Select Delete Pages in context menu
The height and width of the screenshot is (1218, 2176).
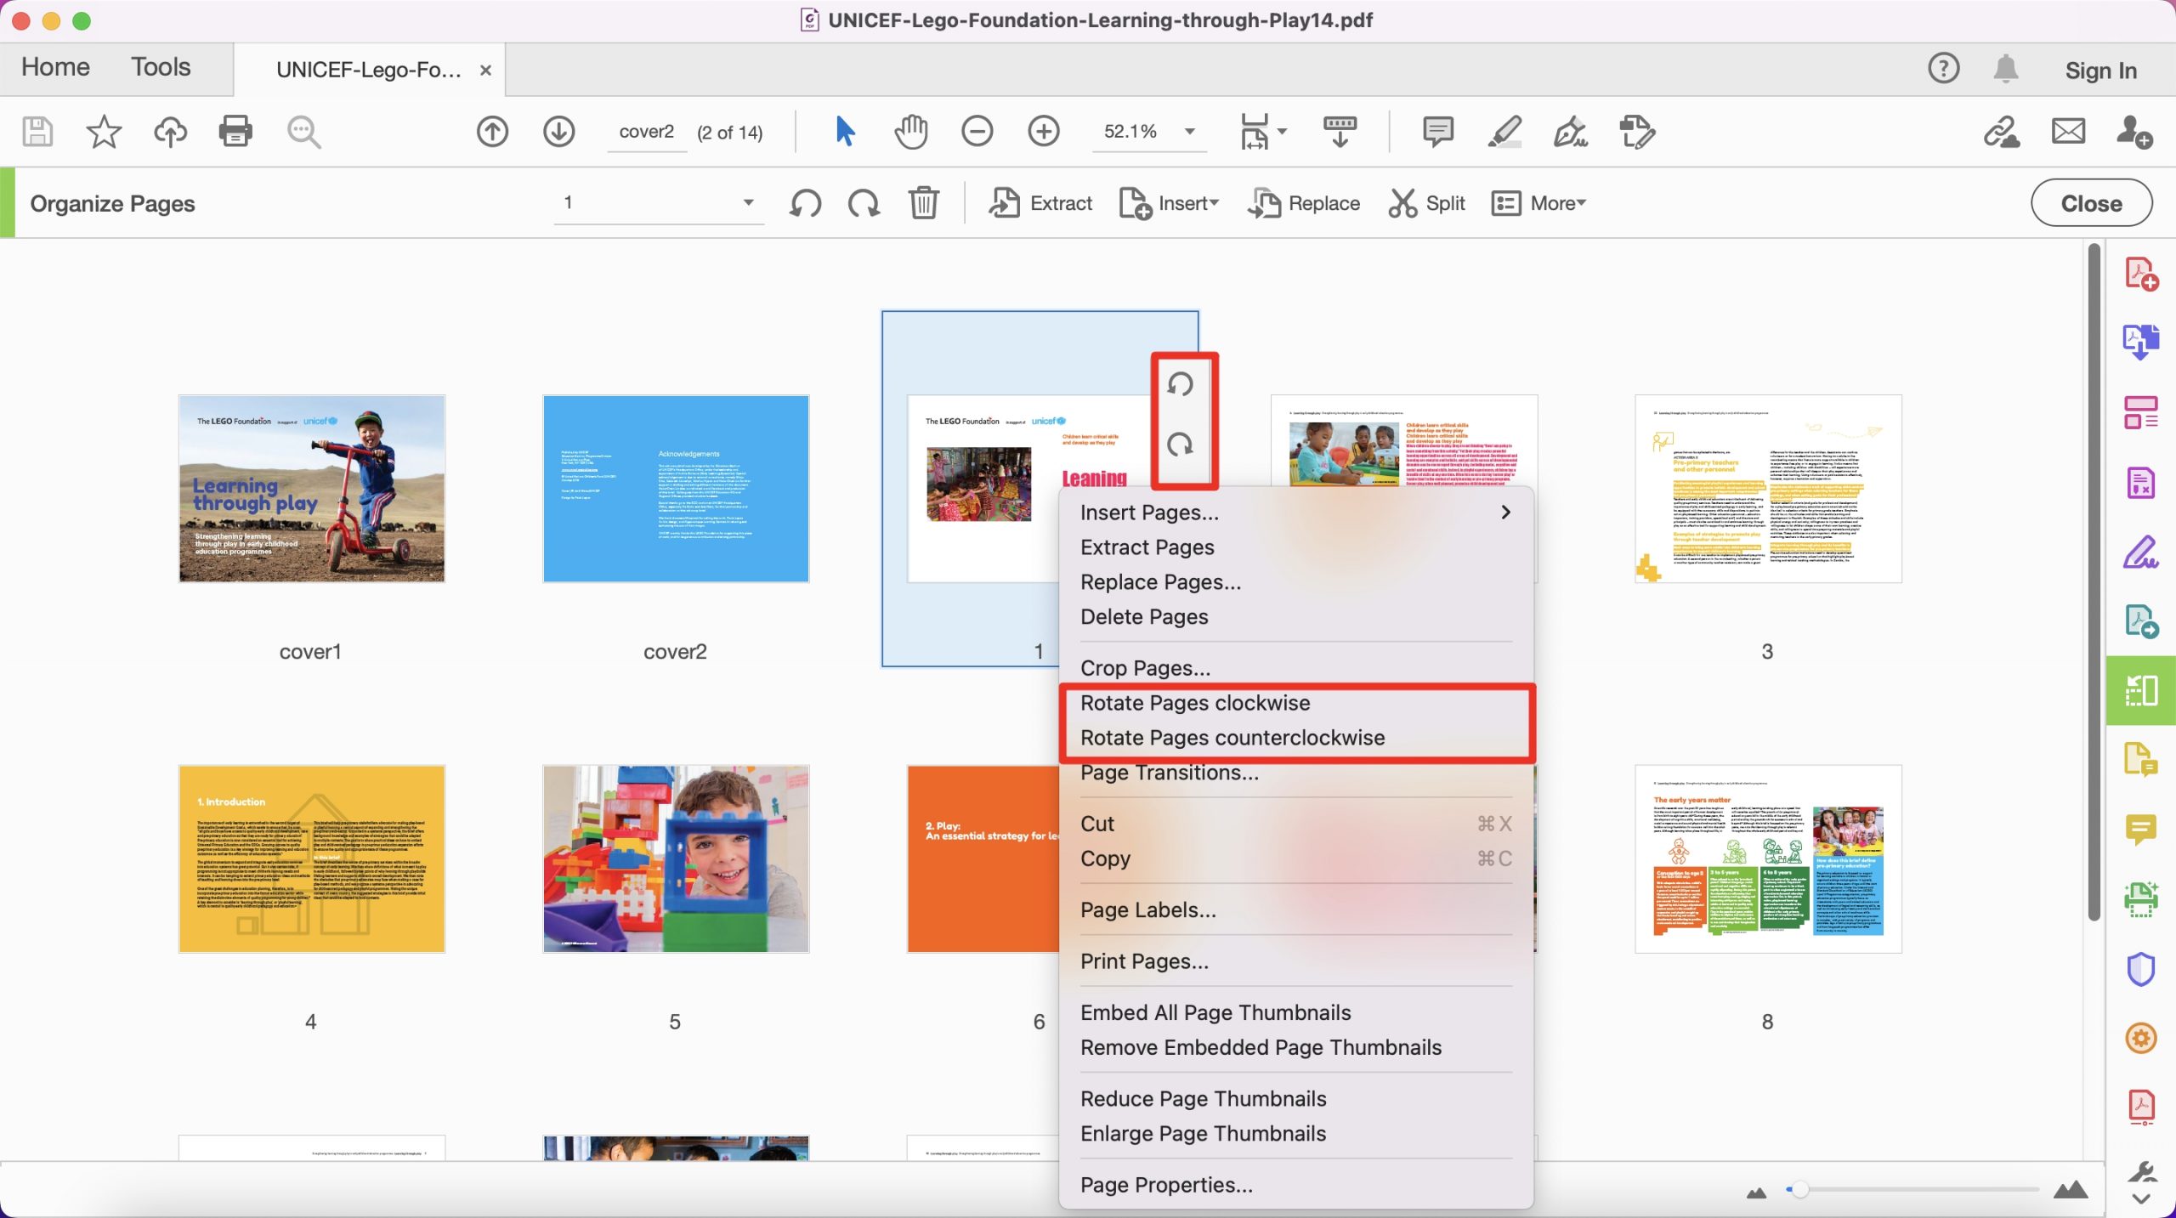[1144, 617]
